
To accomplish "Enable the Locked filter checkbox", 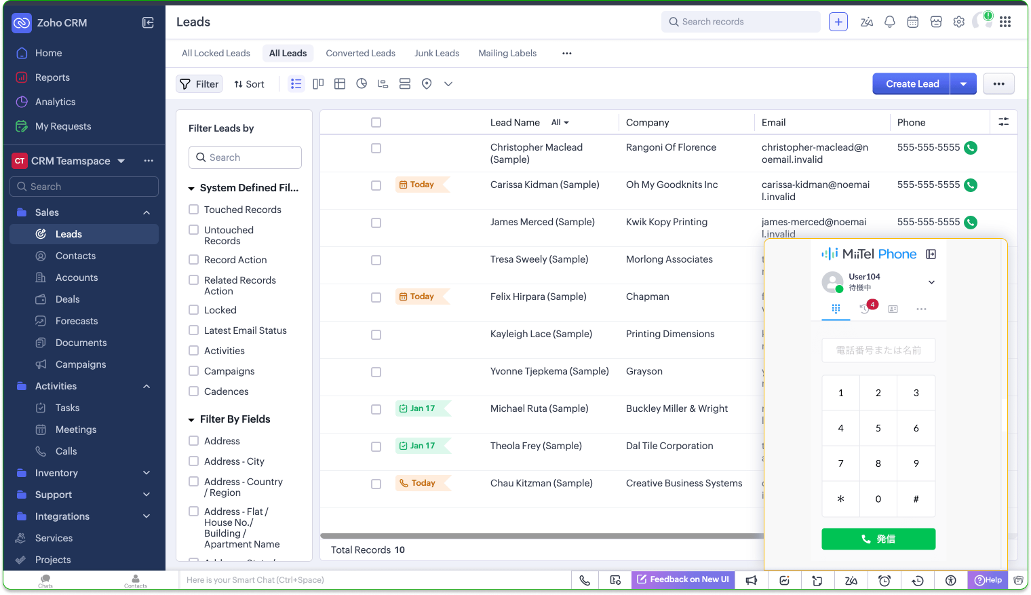I will tap(194, 310).
